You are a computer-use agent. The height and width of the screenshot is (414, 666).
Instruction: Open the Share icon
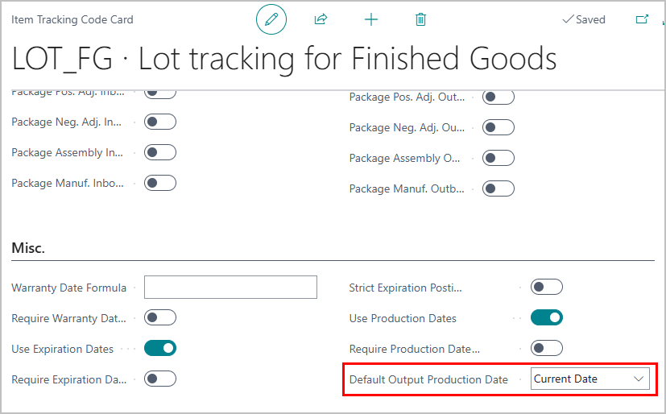click(x=321, y=19)
